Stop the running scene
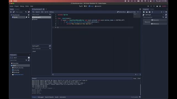 click(154, 6)
